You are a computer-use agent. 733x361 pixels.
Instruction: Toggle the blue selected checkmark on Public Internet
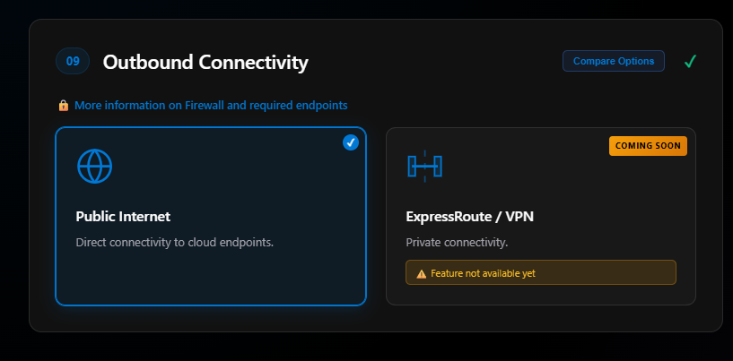[x=351, y=142]
